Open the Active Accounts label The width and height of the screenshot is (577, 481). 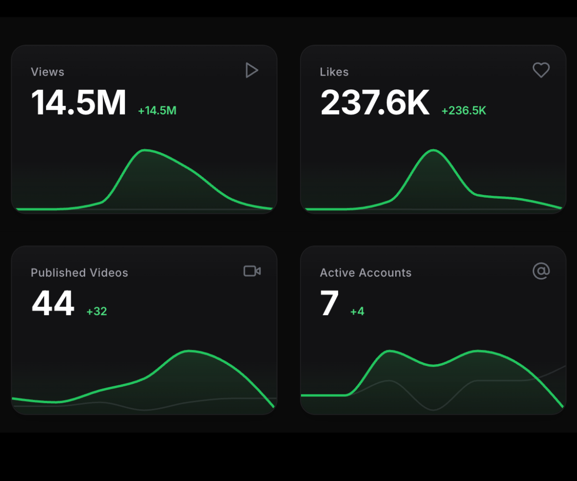(x=365, y=273)
